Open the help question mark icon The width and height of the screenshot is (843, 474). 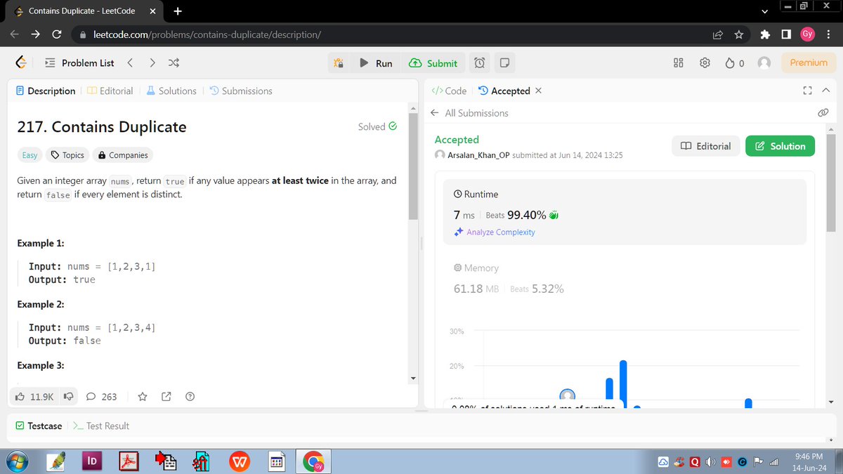click(190, 397)
